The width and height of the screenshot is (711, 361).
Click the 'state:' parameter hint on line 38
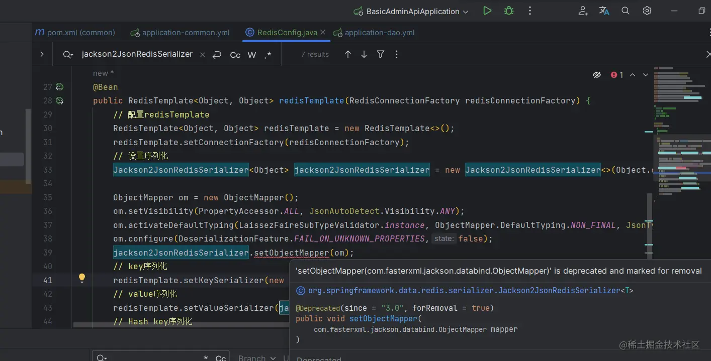point(444,238)
